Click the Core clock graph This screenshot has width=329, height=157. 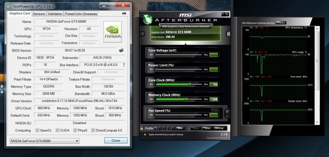[x=278, y=88]
